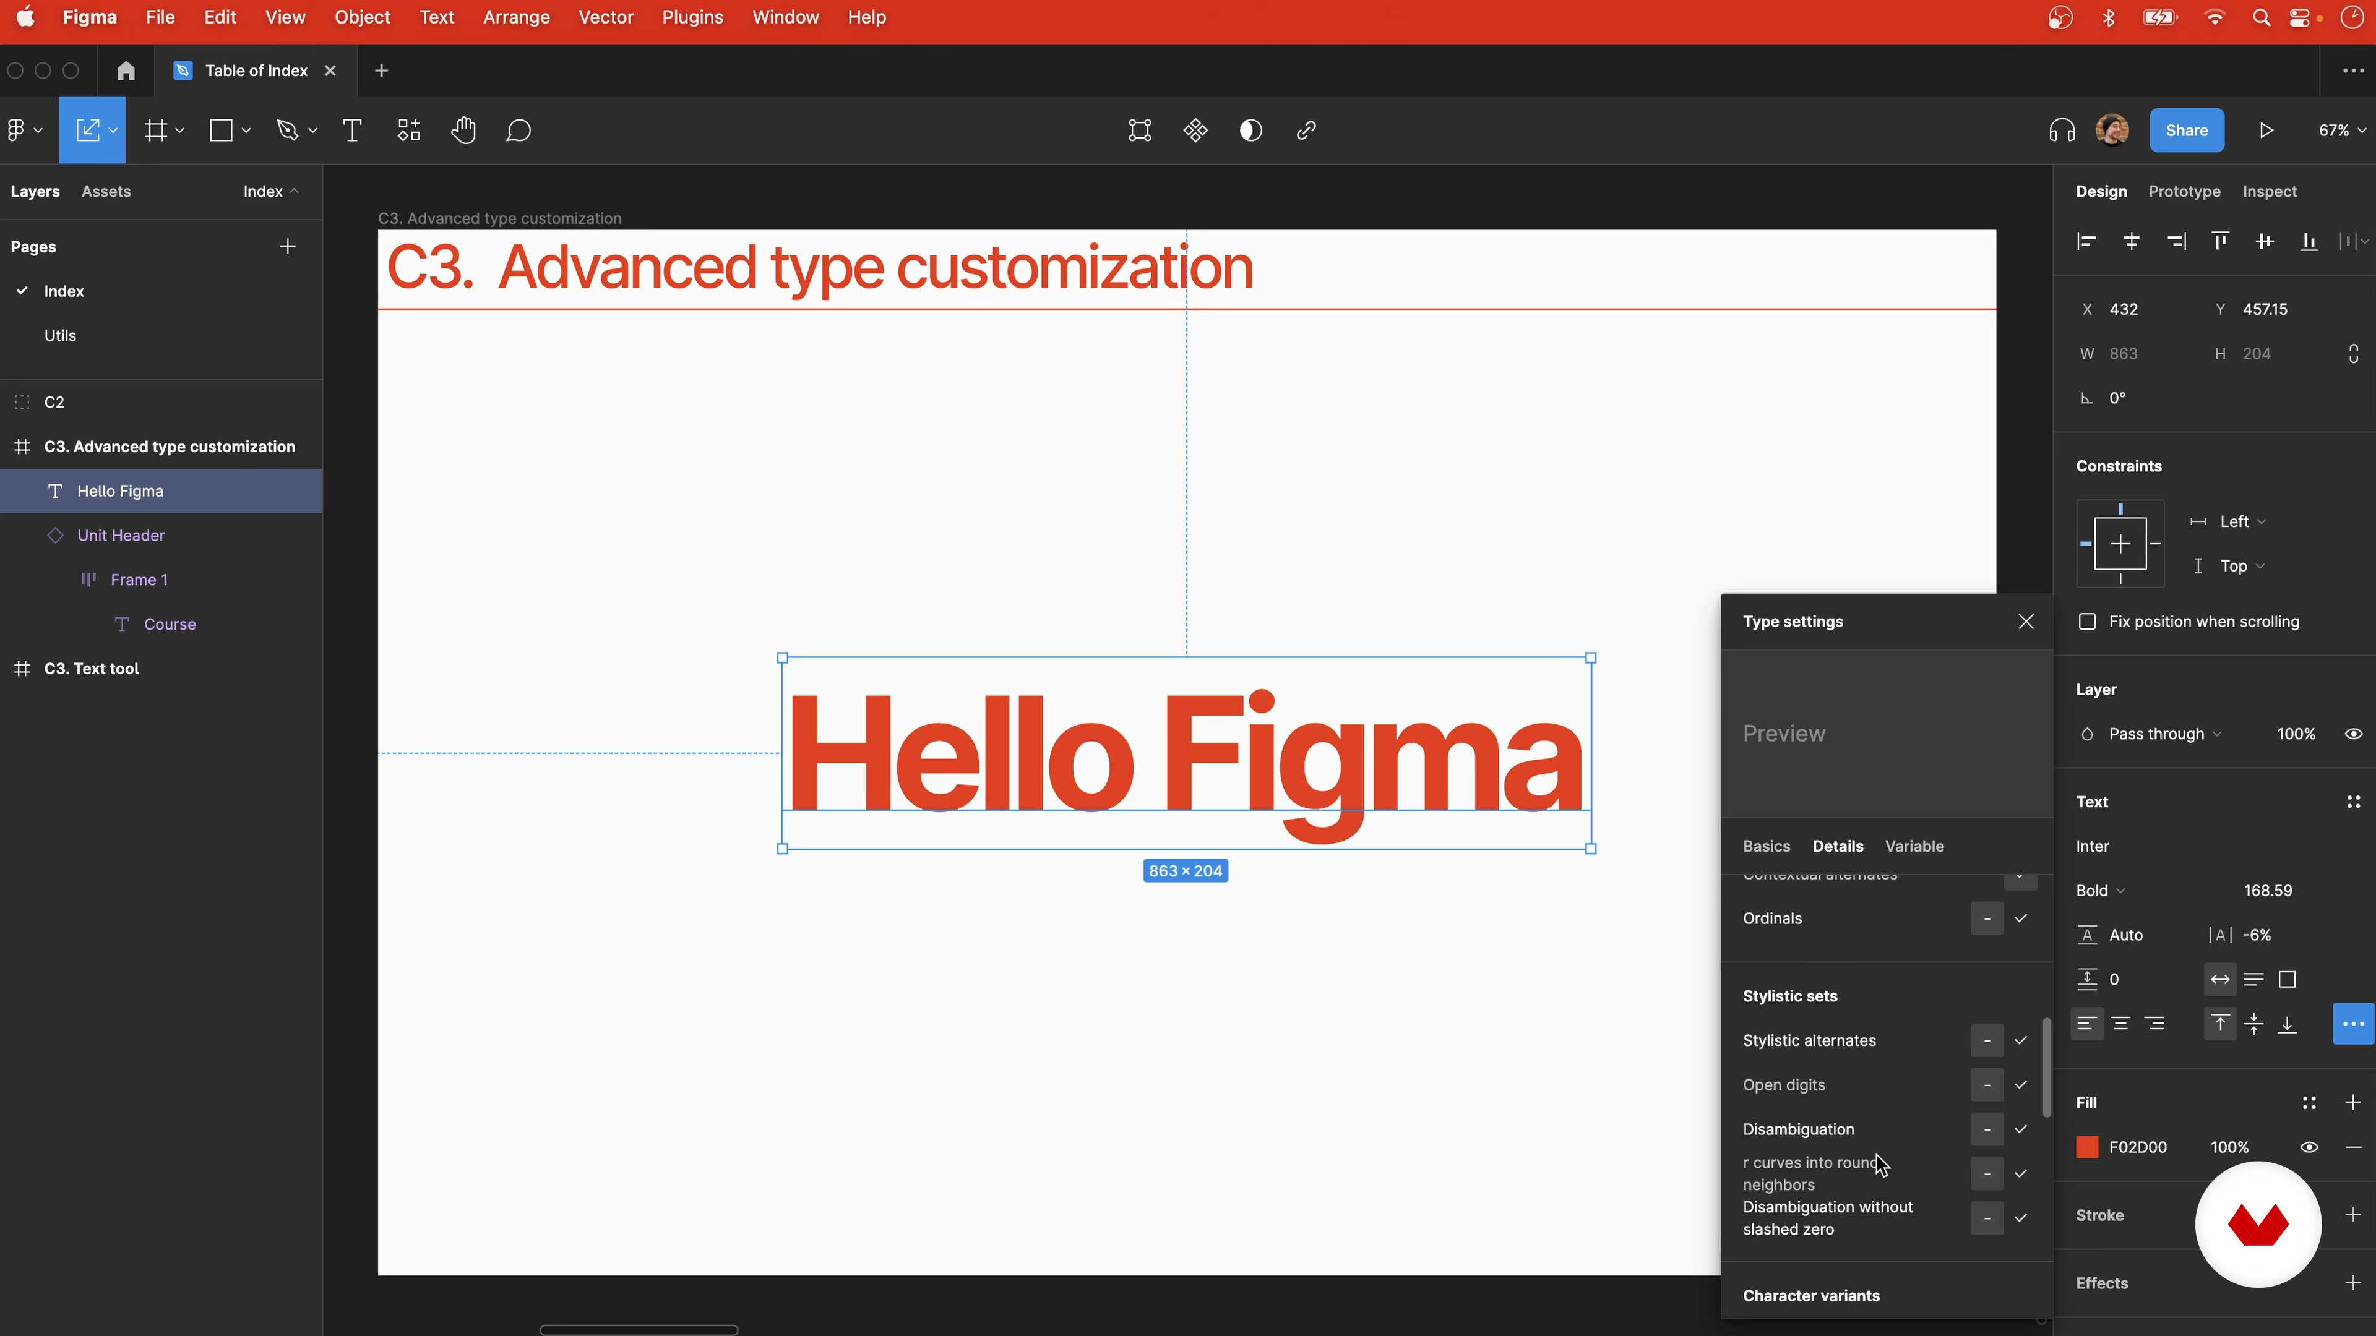Screen dimensions: 2376x1336
Task: Select the Rectangle shape tool
Action: [222, 131]
